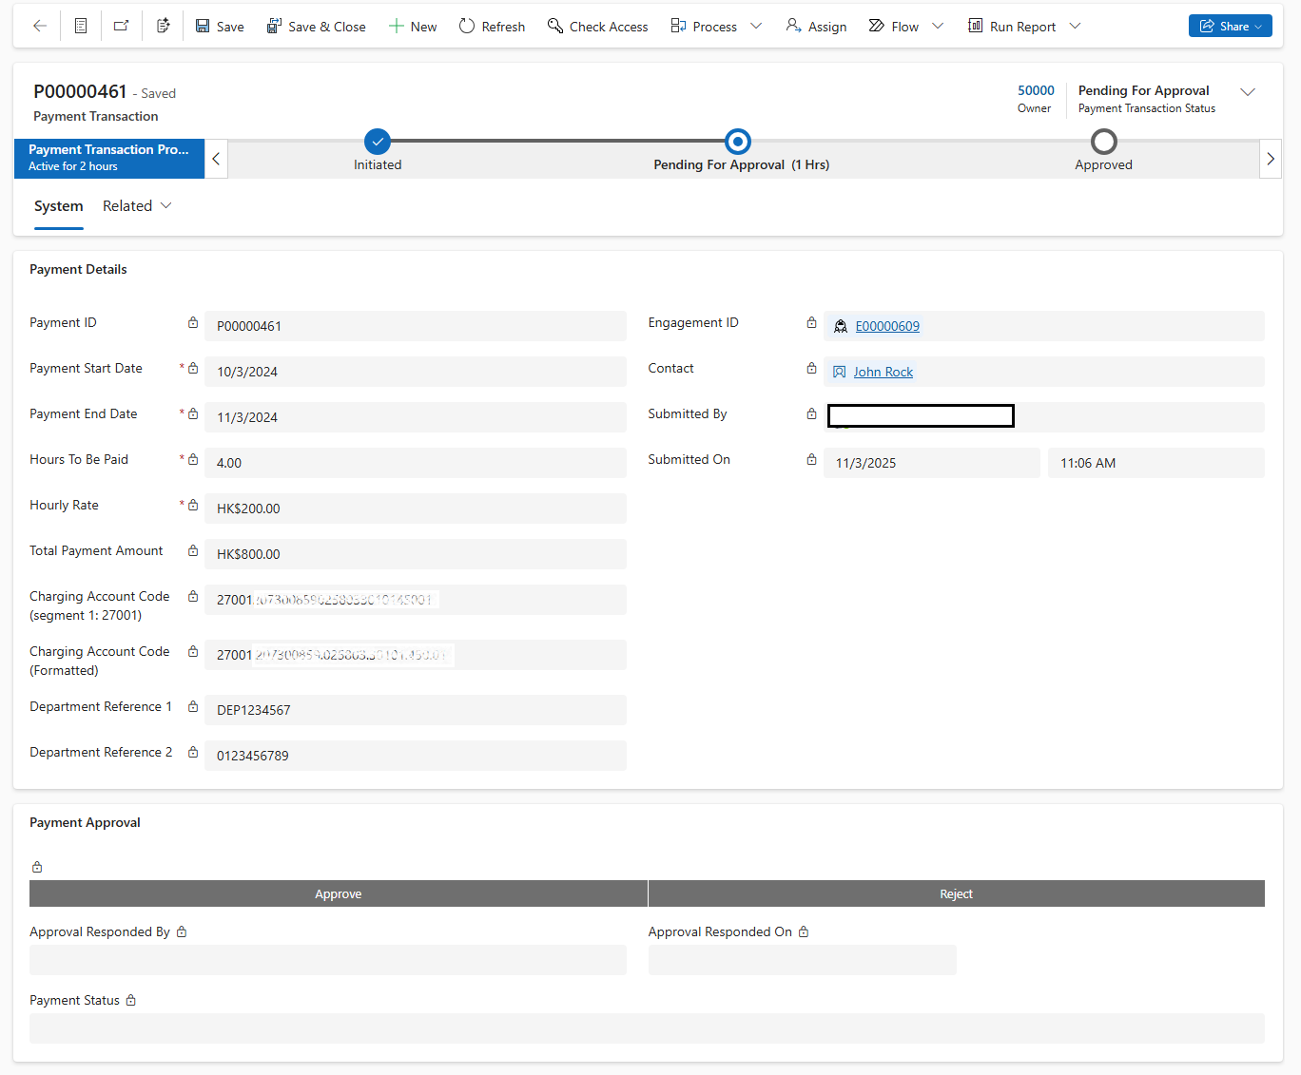Click Check Access in command bar
Image resolution: width=1301 pixels, height=1075 pixels.
597,27
